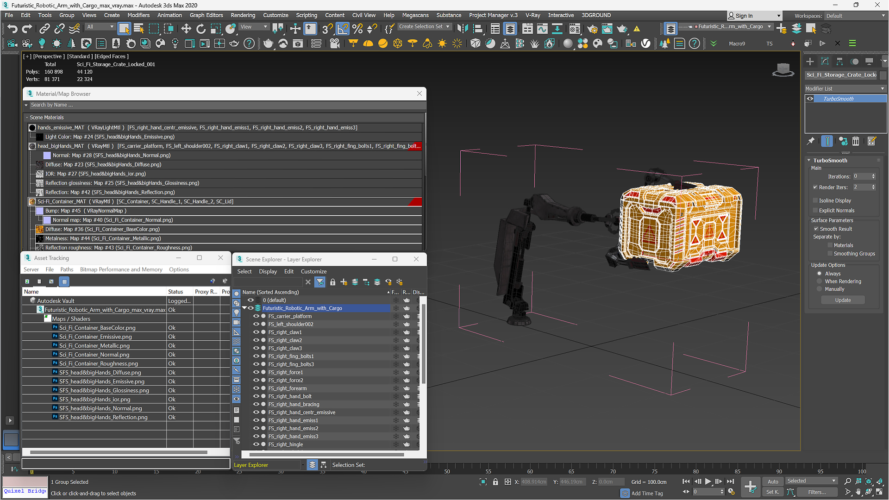Open Scene Explorer Display menu

[268, 272]
